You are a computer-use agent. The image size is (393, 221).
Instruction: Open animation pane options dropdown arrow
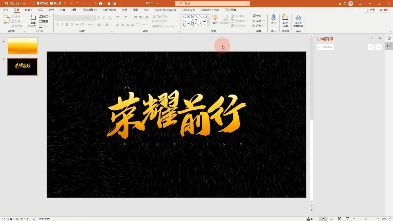click(372, 38)
